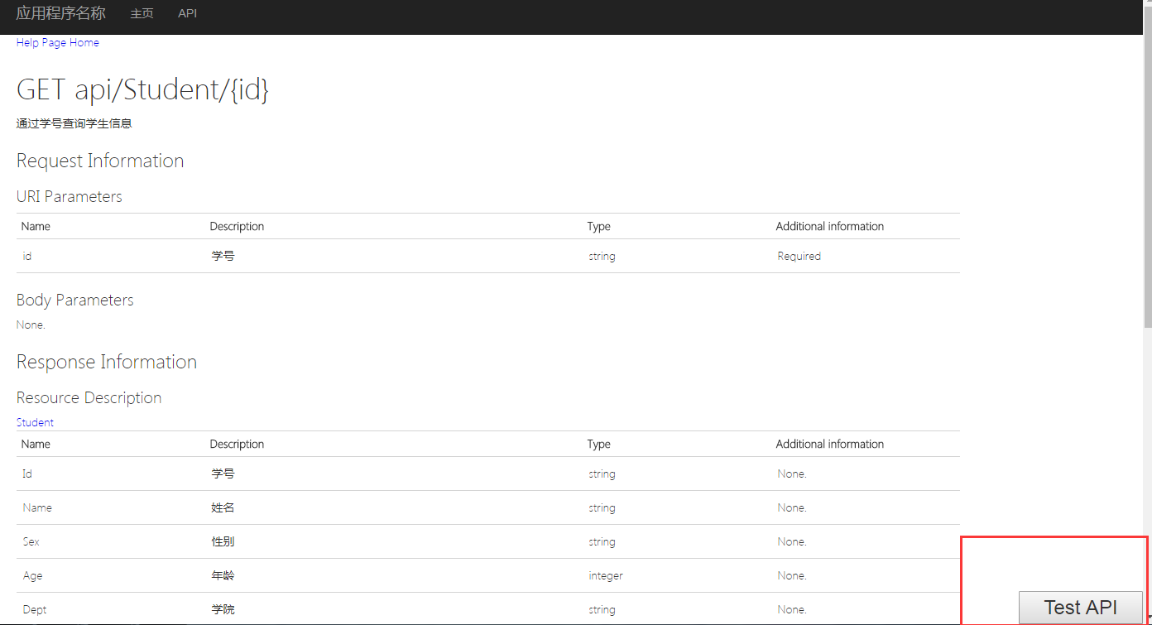
Task: Select the id parameter name cell
Action: coord(27,257)
